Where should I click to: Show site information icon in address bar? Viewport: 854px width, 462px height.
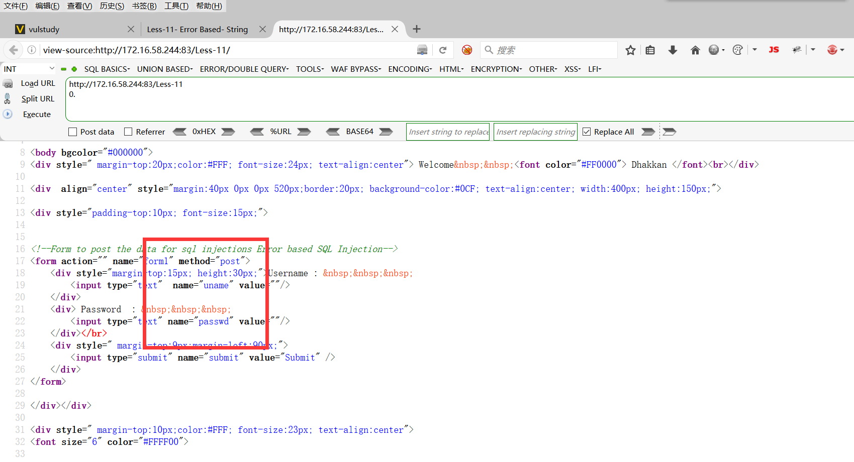[x=32, y=50]
